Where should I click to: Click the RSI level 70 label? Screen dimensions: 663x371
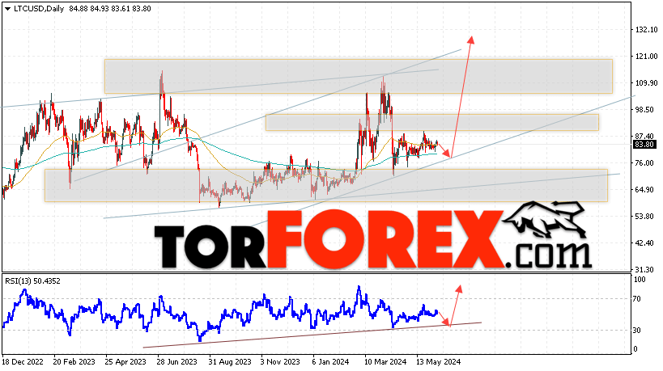[x=638, y=299]
